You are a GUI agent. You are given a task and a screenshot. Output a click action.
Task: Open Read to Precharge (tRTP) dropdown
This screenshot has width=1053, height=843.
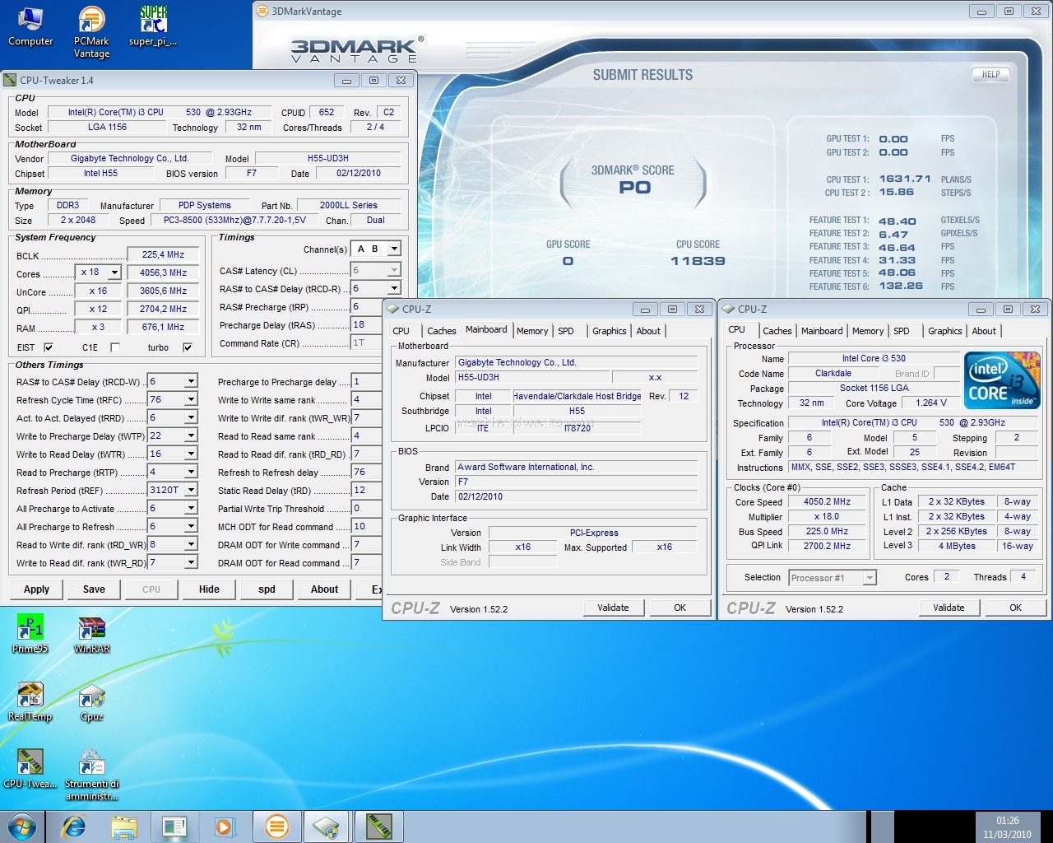pos(191,473)
